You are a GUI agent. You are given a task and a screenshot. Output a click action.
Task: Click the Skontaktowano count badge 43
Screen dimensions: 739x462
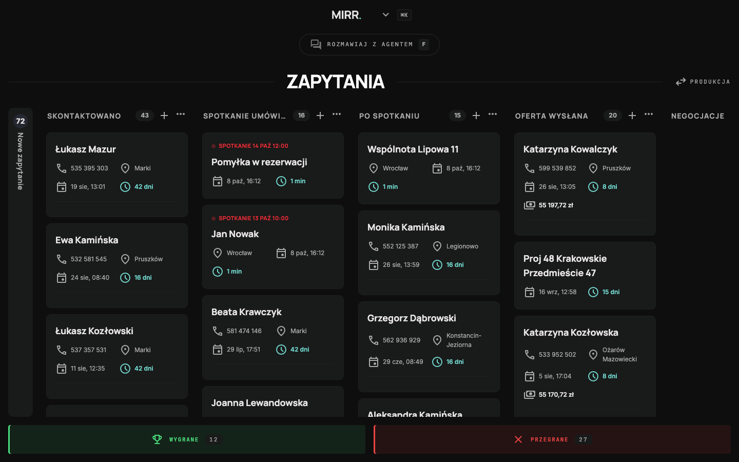[x=145, y=115]
